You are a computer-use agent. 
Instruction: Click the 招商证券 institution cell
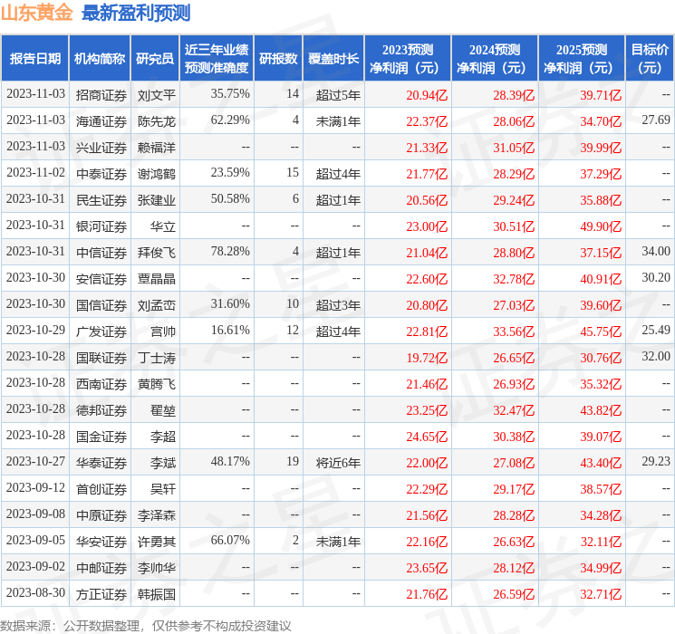pos(101,95)
